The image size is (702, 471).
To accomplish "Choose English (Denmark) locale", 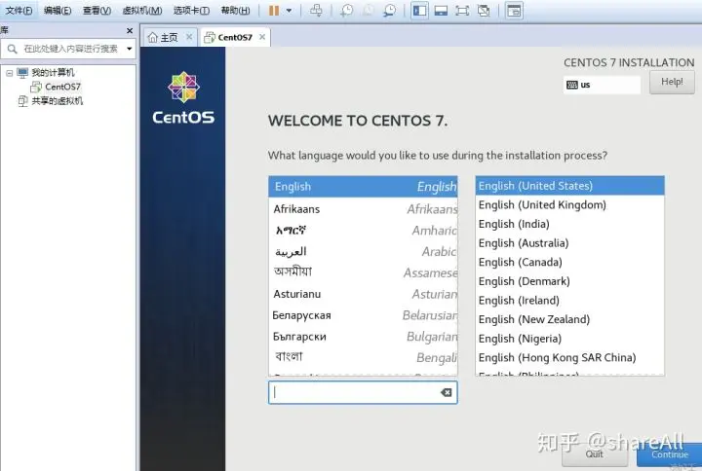I will [x=570, y=281].
